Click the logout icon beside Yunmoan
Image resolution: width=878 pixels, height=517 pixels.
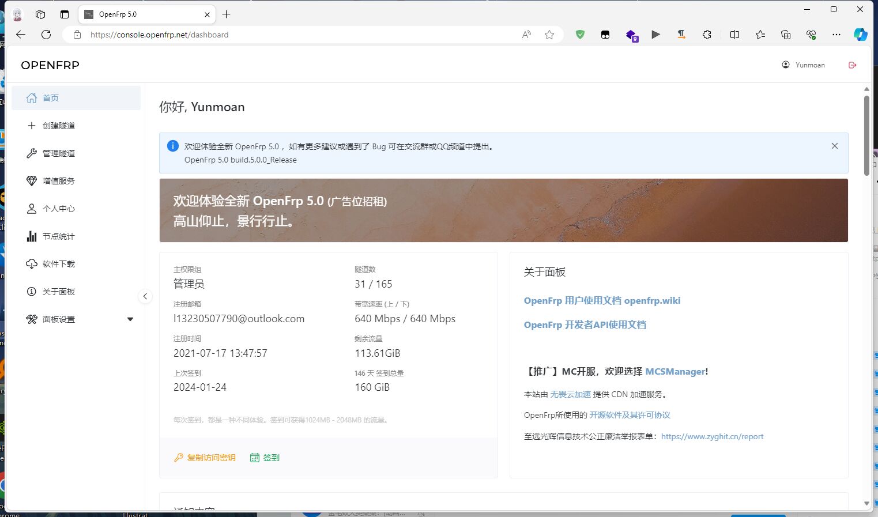pyautogui.click(x=853, y=65)
